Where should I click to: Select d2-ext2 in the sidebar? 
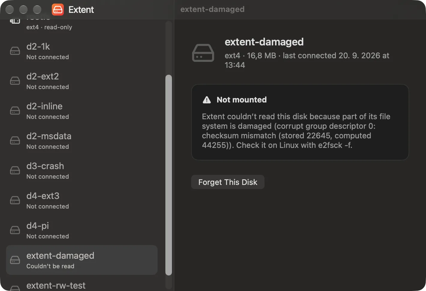click(82, 81)
